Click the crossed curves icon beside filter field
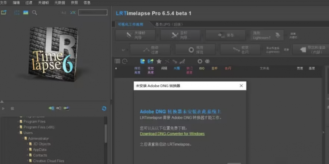 coord(73,12)
